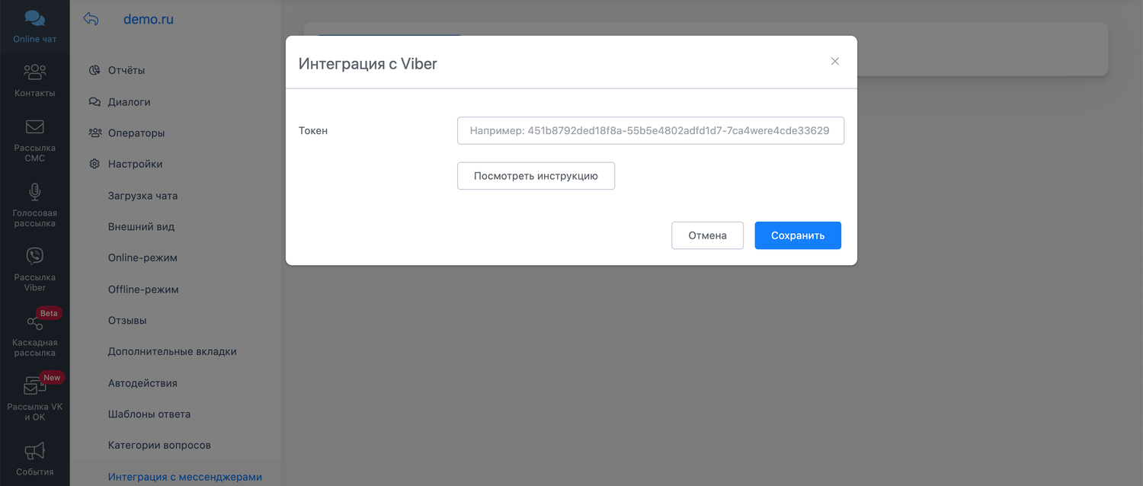Screen dimensions: 1143x486
Task: Click the Отчёты pie chart icon
Action: click(x=94, y=70)
